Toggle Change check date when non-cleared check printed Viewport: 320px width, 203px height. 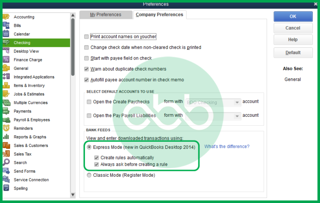[86, 47]
